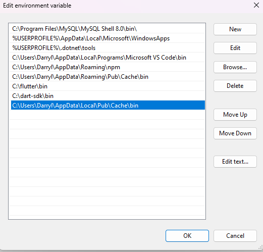
Task: Select the WindowsApps path entry
Action: pos(108,38)
